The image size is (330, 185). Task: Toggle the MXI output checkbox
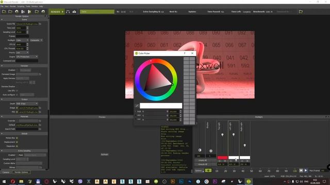point(17,112)
